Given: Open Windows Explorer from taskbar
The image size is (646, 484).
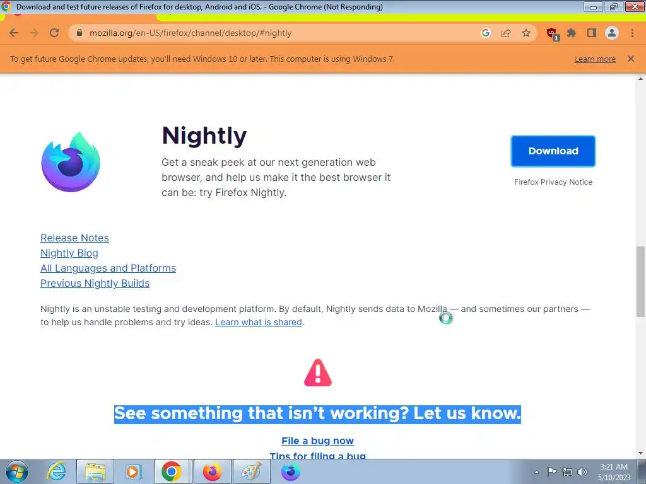Looking at the screenshot, I should click(x=95, y=471).
